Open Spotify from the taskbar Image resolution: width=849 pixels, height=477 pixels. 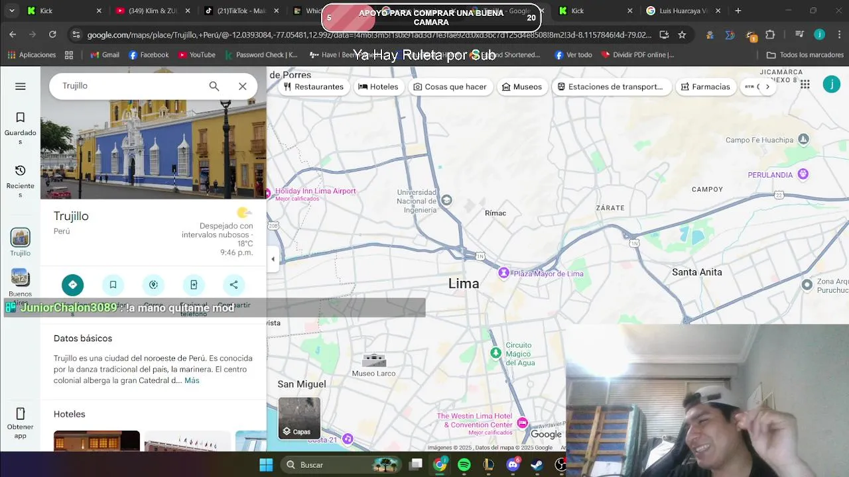(x=464, y=465)
